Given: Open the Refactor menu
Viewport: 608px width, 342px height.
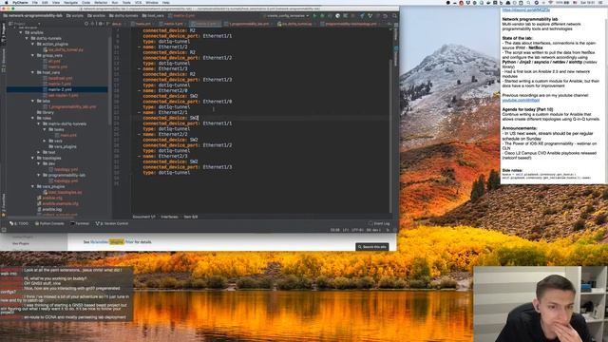Looking at the screenshot, I should click(101, 2).
